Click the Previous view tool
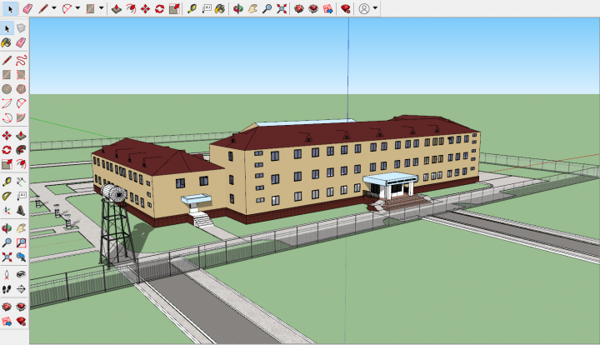 [x=21, y=257]
